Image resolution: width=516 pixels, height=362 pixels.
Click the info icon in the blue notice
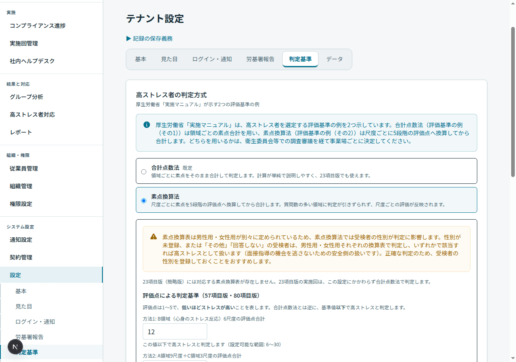point(147,125)
